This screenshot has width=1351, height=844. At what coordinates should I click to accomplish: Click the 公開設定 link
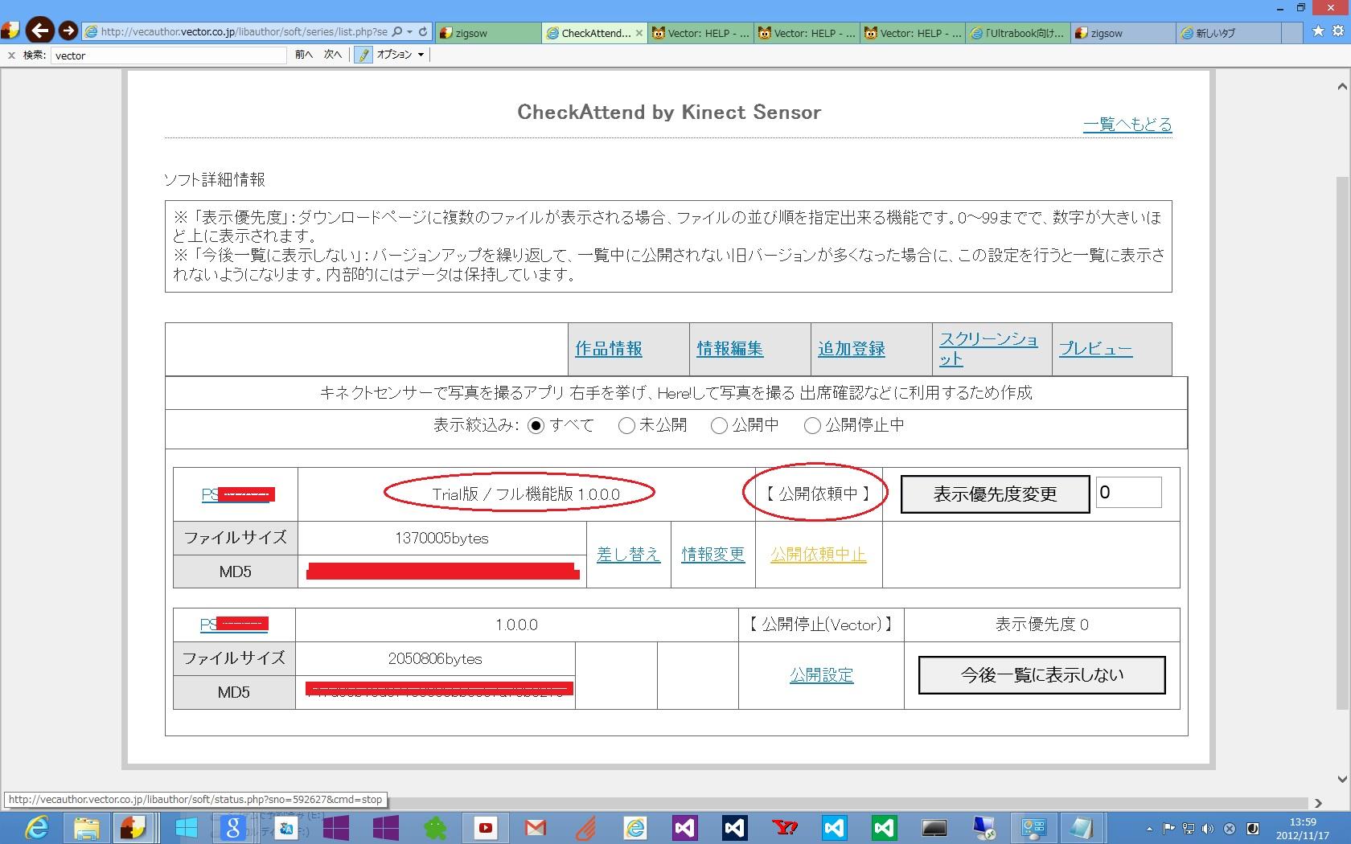tap(821, 675)
